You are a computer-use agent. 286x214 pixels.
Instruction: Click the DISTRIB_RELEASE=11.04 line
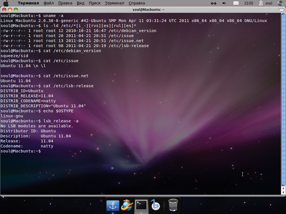[x=27, y=96]
